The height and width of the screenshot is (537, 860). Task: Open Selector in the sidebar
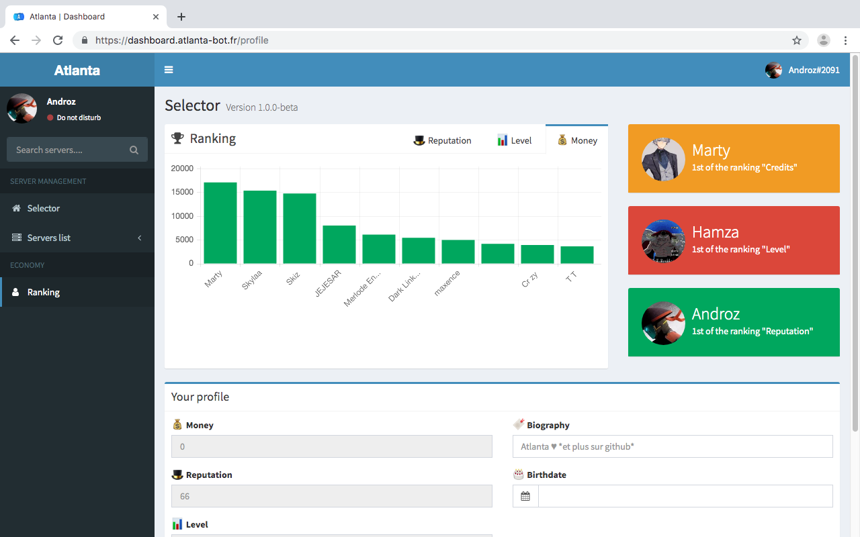(x=44, y=209)
